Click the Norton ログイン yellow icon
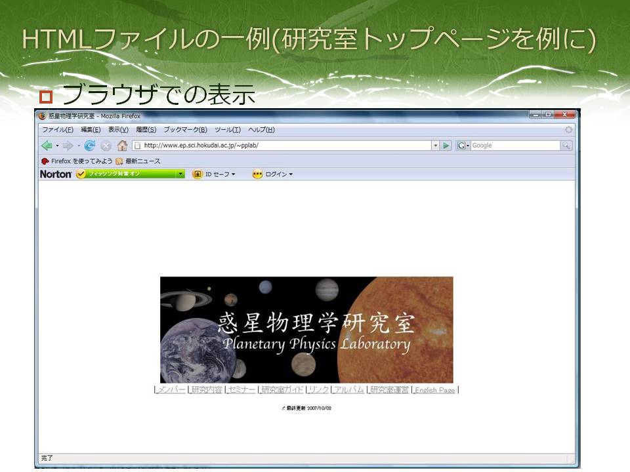 [257, 174]
